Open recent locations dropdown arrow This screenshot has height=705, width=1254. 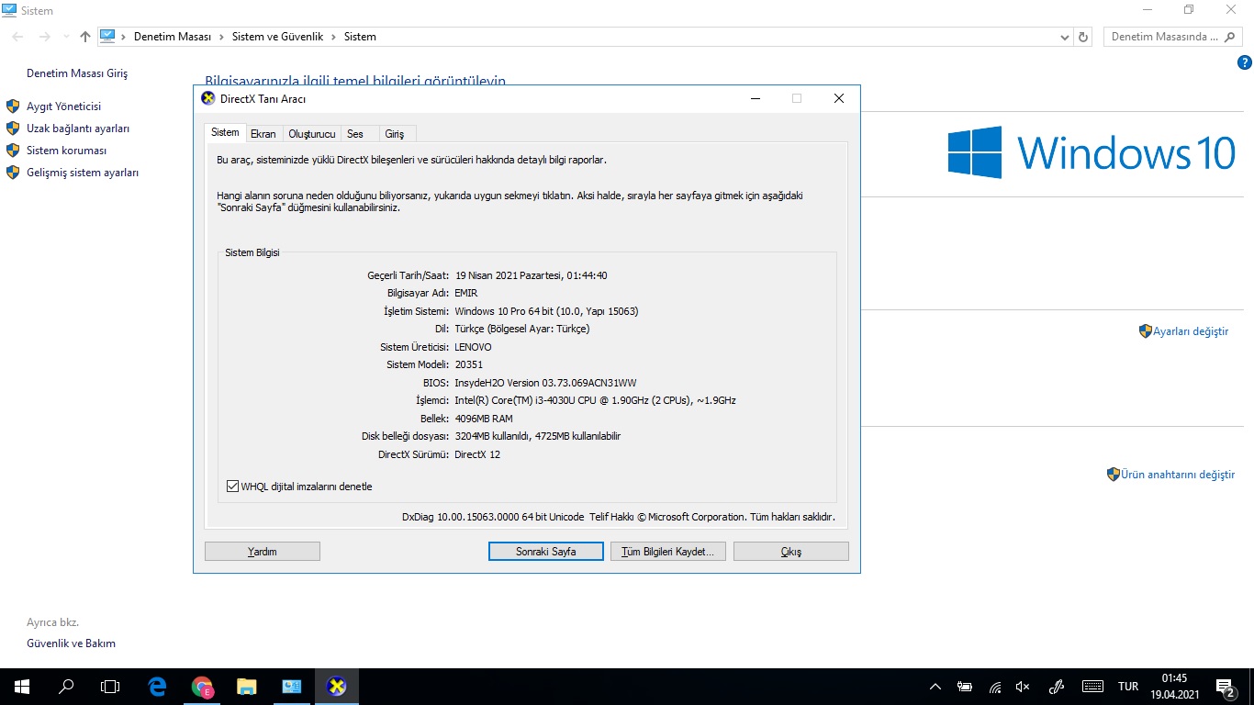65,37
